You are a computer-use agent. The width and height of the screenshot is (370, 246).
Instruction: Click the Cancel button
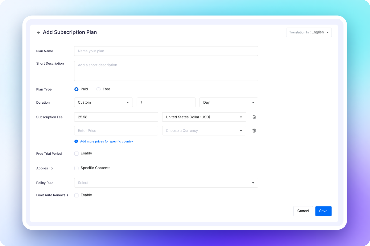pyautogui.click(x=303, y=211)
